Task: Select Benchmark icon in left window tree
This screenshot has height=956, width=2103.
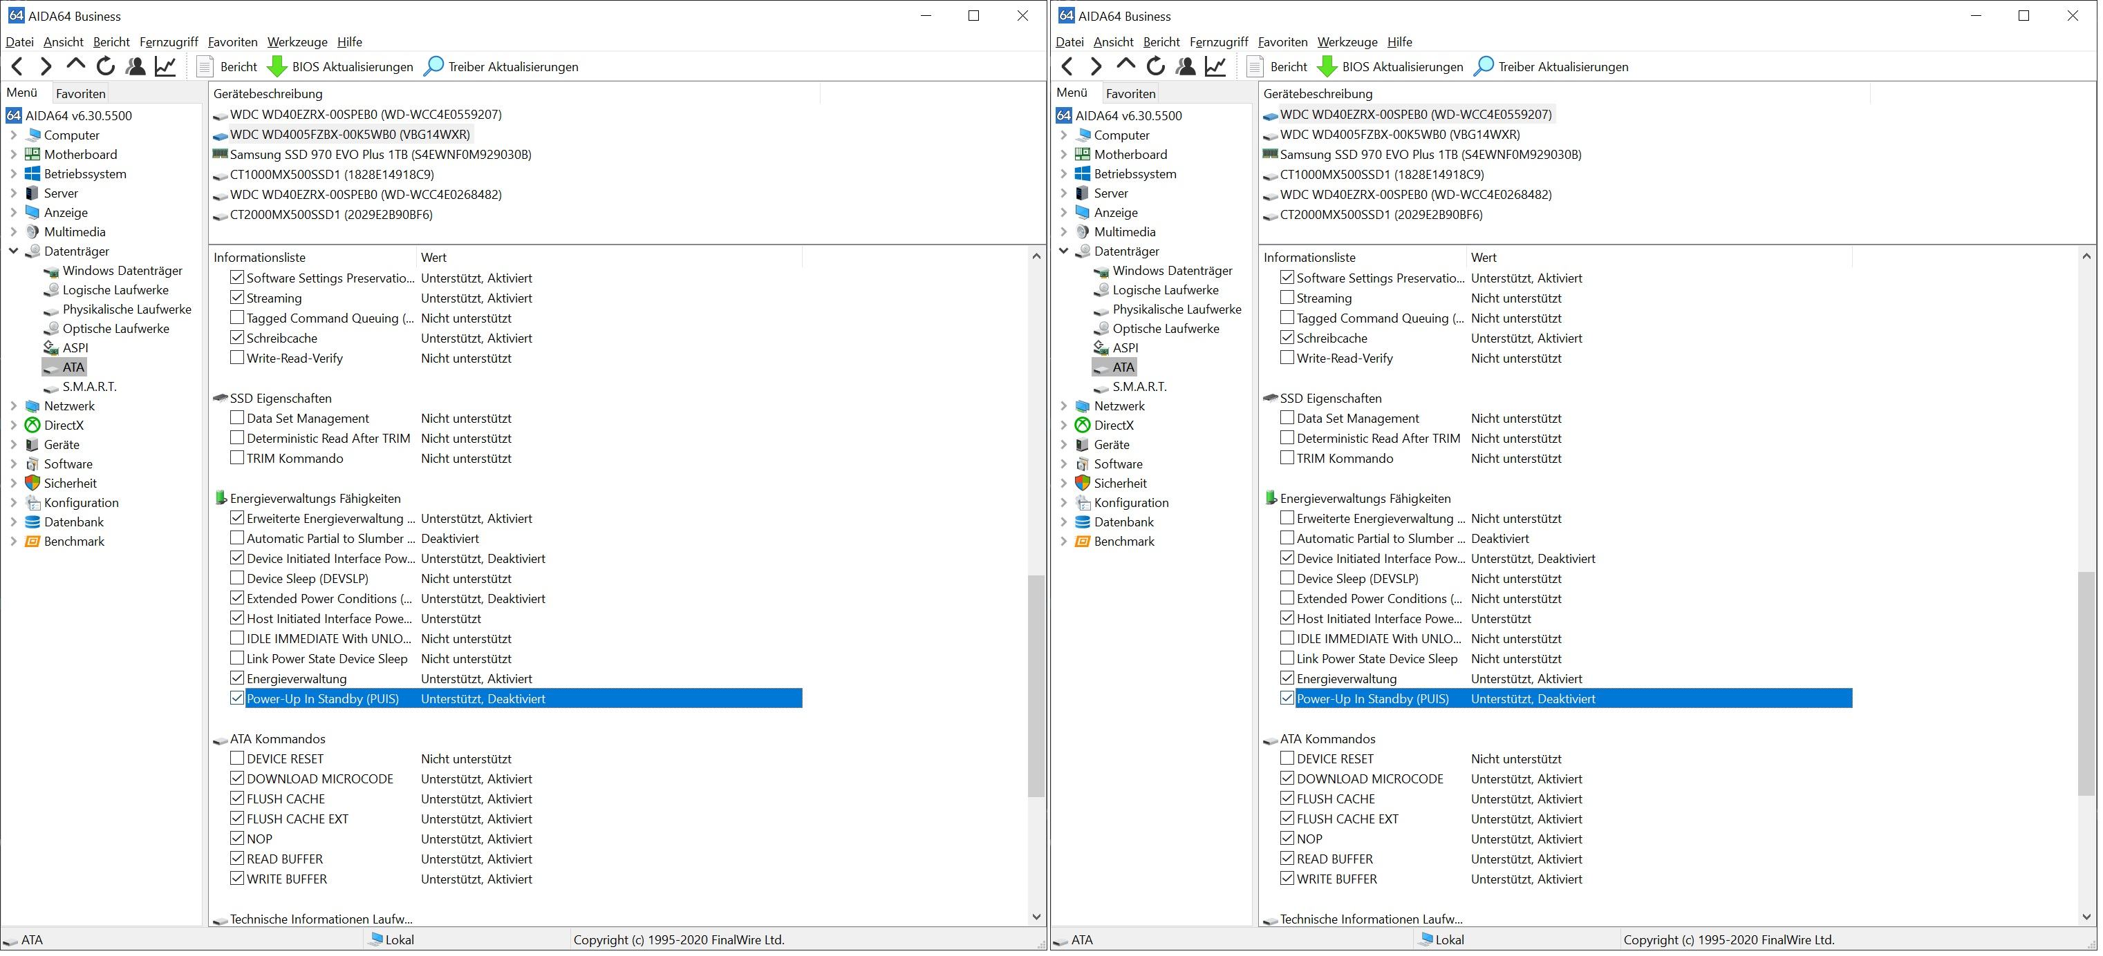Action: pyautogui.click(x=32, y=542)
